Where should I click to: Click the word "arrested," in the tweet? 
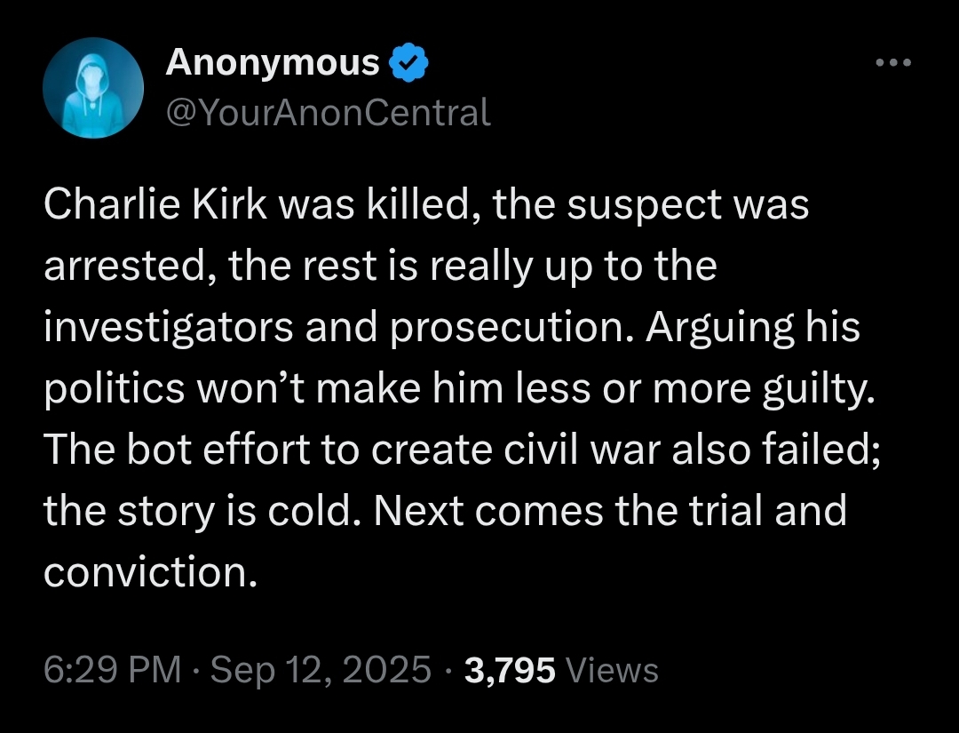[127, 267]
